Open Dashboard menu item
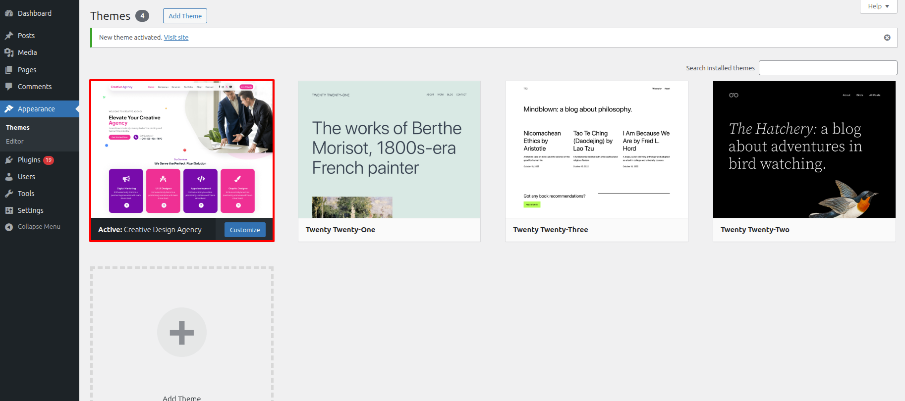The width and height of the screenshot is (905, 401). tap(40, 13)
